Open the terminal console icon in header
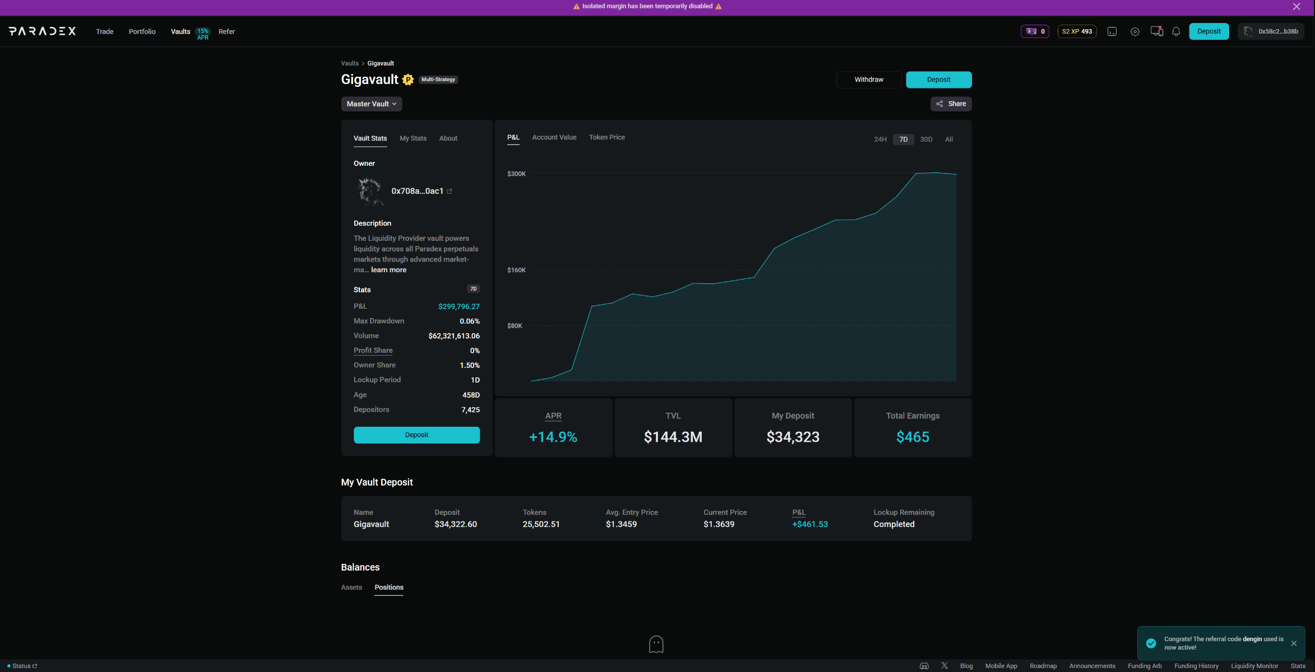1315x672 pixels. point(1112,31)
